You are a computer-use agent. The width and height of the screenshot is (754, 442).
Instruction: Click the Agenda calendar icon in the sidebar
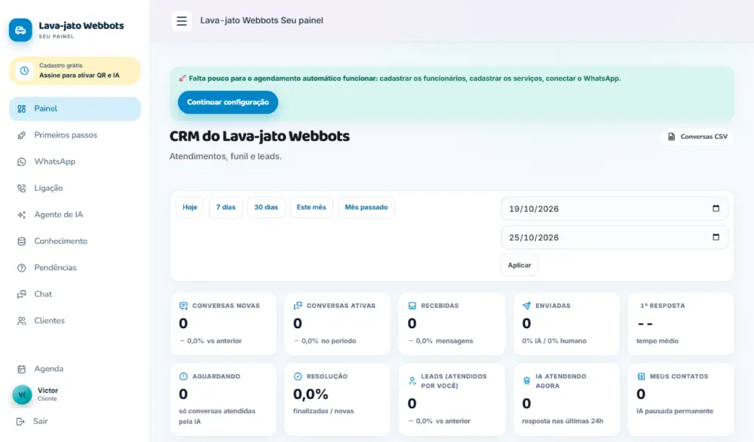pyautogui.click(x=22, y=369)
